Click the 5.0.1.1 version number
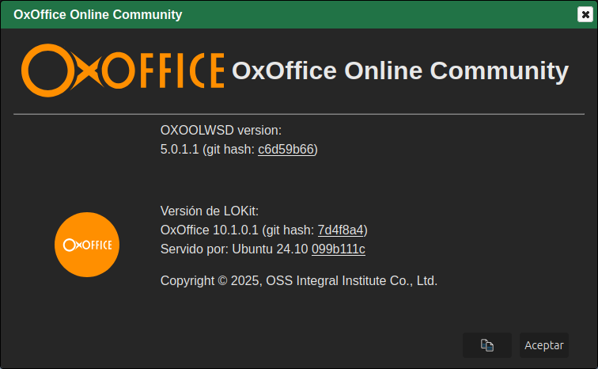The width and height of the screenshot is (598, 369). point(180,149)
